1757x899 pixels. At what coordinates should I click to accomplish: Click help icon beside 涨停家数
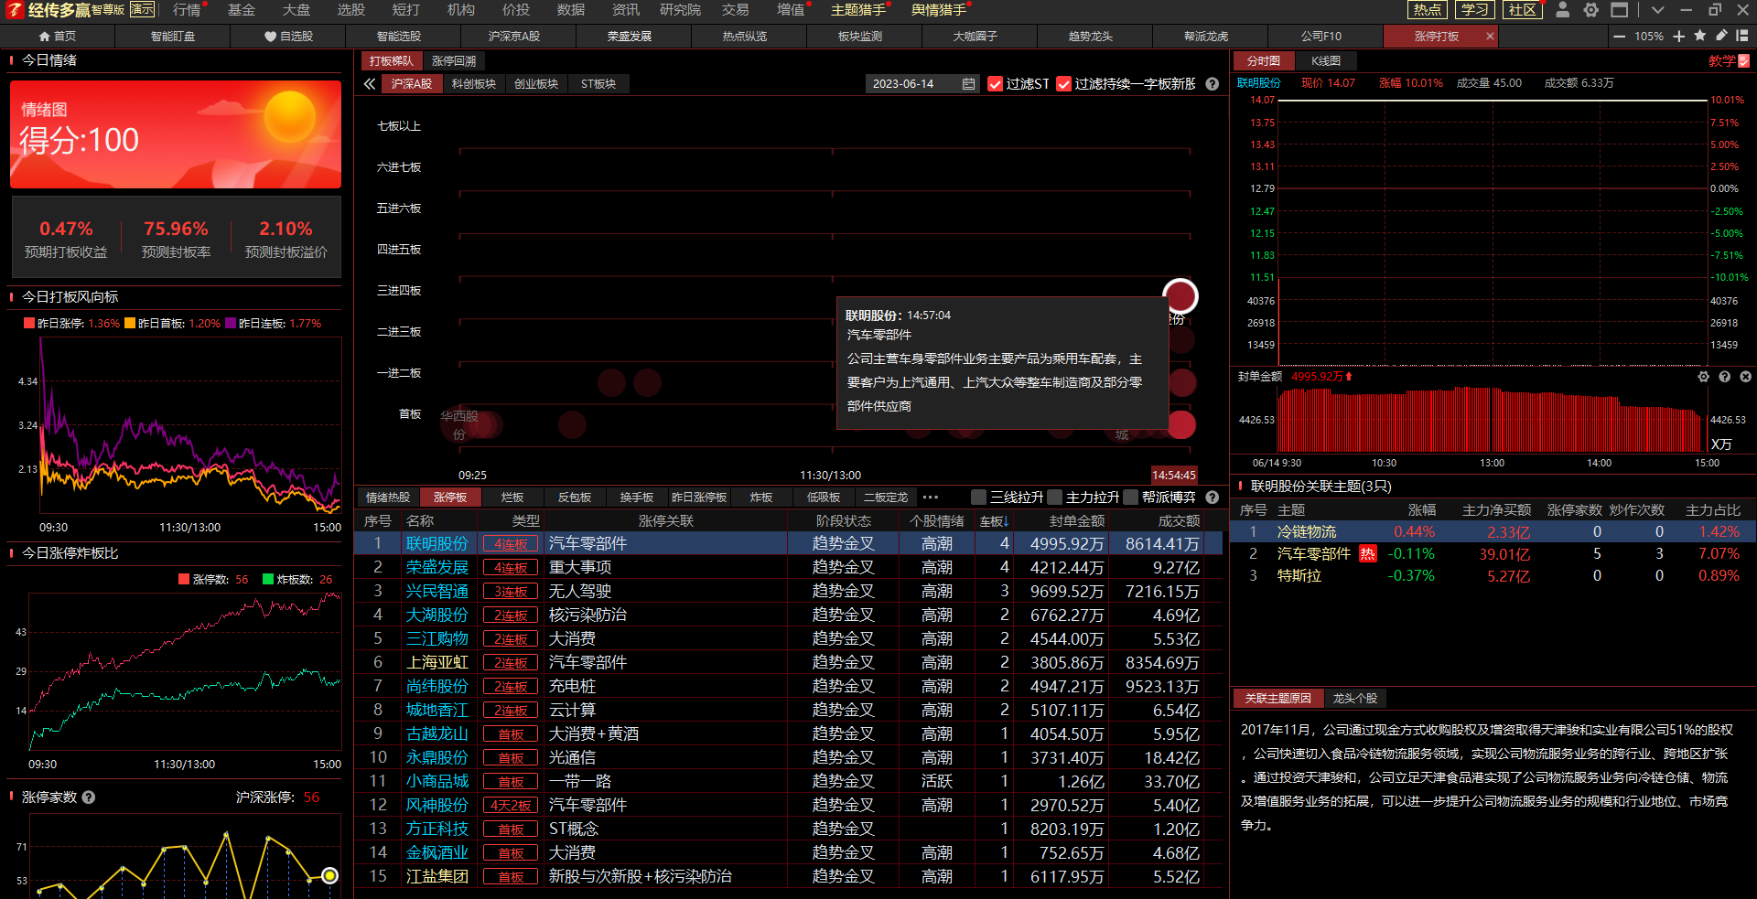click(x=89, y=797)
